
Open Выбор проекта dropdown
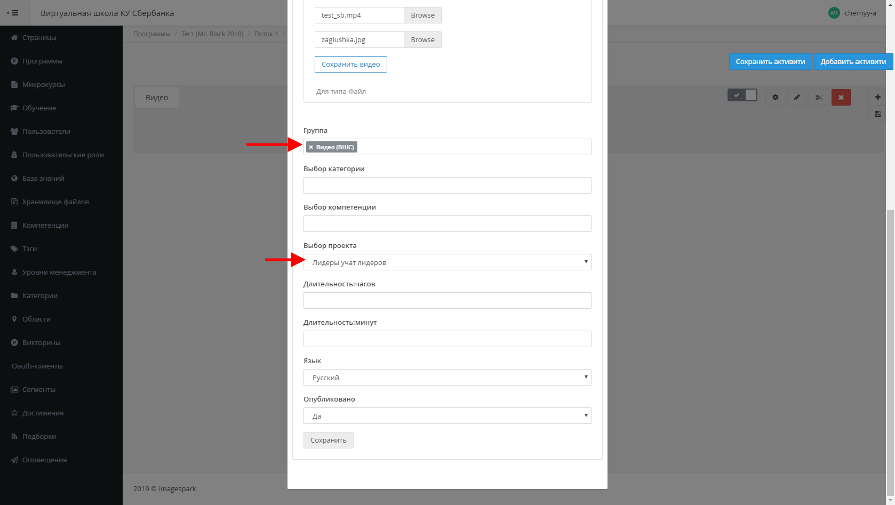[447, 262]
